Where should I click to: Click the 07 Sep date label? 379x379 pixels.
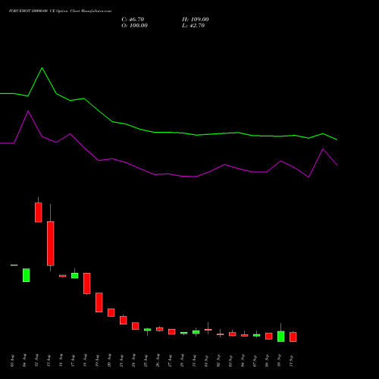(x=255, y=360)
